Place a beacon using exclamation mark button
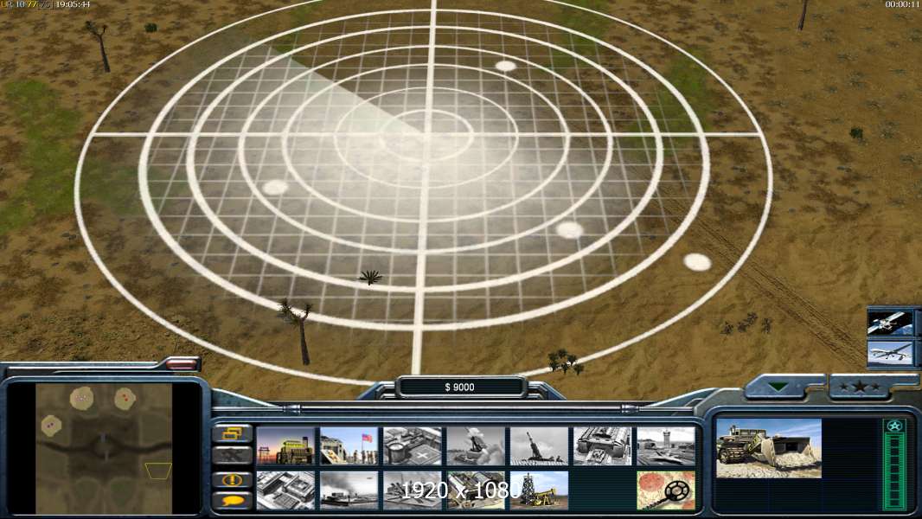The image size is (922, 519). 233,479
